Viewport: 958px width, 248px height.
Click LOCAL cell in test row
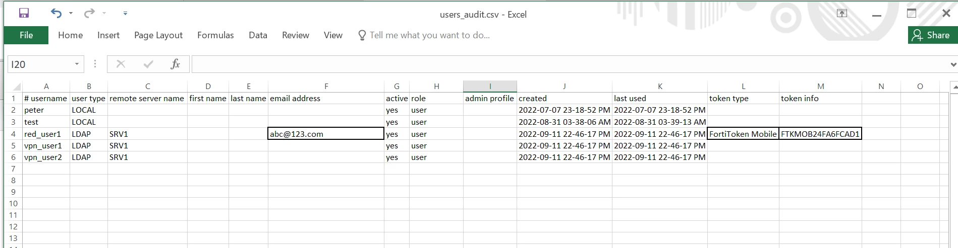tap(89, 122)
